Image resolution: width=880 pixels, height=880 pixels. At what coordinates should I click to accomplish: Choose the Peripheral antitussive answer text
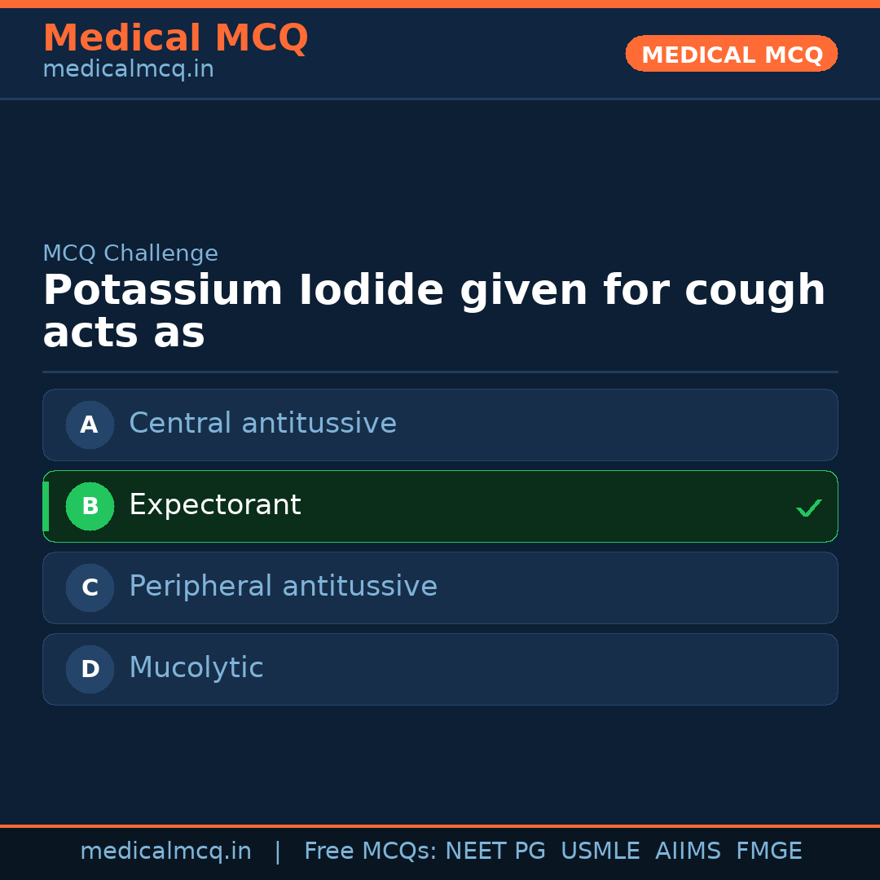click(283, 587)
